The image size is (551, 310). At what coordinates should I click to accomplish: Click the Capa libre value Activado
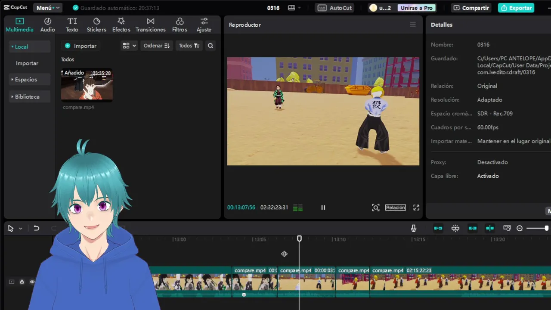click(x=488, y=176)
